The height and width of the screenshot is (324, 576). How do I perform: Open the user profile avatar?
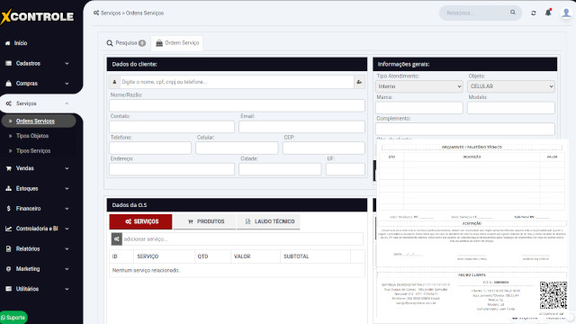click(566, 13)
